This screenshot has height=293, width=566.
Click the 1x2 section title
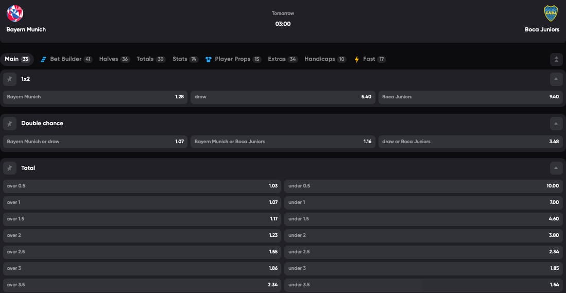tap(26, 79)
